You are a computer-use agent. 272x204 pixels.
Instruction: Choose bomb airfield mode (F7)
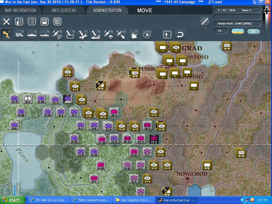coord(83,34)
